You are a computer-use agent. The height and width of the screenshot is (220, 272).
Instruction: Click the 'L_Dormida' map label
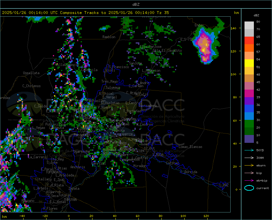[x=189, y=172]
